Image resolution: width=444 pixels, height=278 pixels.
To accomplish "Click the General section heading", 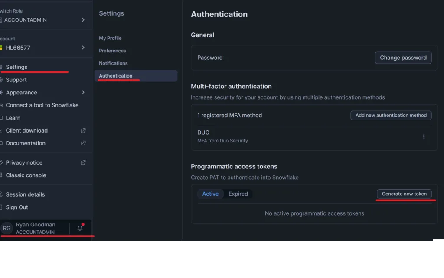I will 202,35.
